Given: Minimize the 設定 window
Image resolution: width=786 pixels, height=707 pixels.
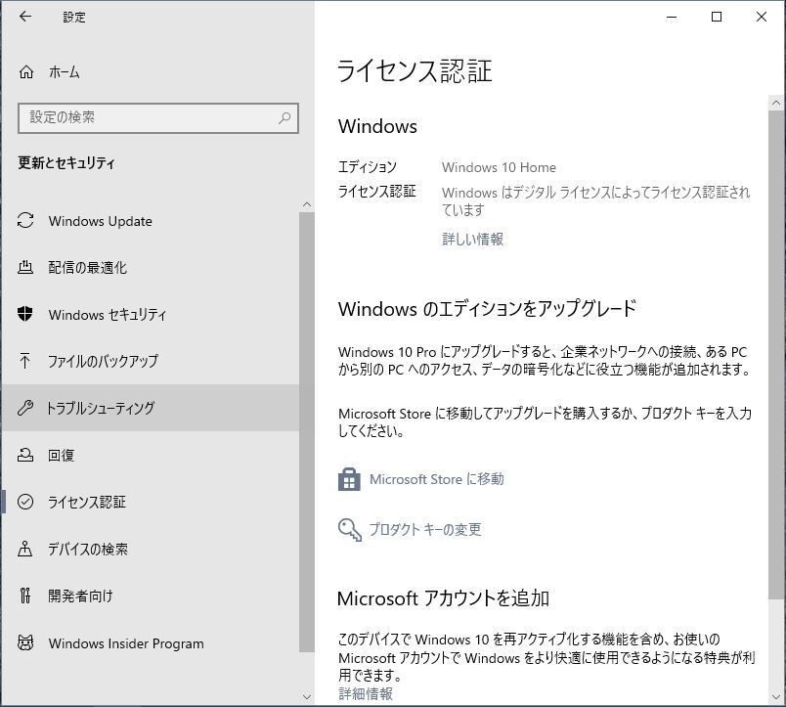Looking at the screenshot, I should 672,17.
